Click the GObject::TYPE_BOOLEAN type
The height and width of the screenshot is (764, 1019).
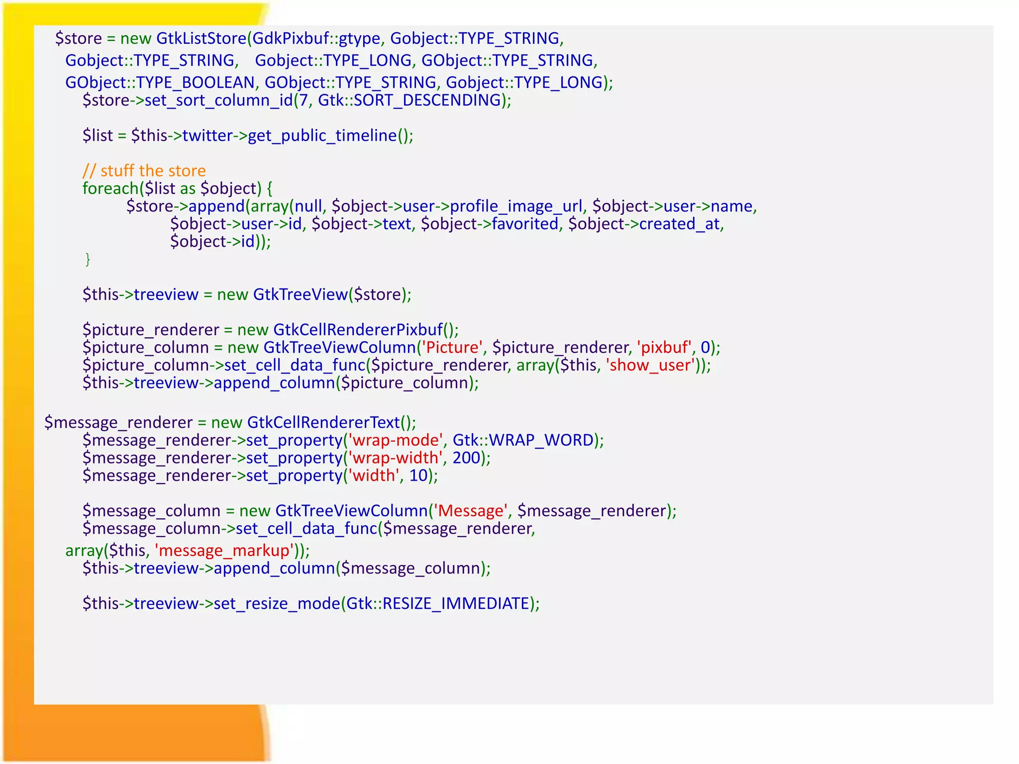[x=160, y=83]
